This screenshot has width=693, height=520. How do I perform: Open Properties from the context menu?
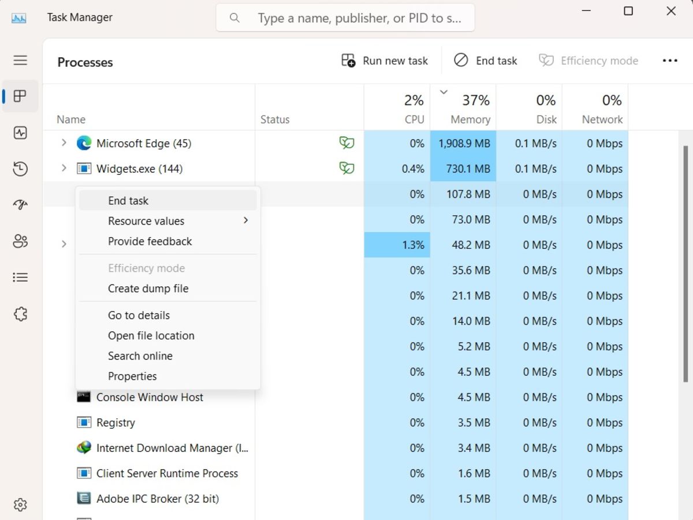pyautogui.click(x=168, y=376)
